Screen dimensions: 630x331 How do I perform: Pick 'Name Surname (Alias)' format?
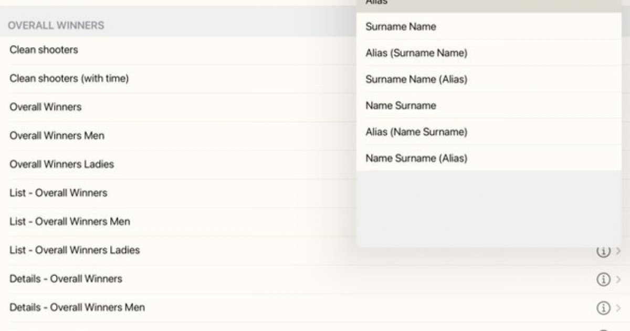point(416,158)
